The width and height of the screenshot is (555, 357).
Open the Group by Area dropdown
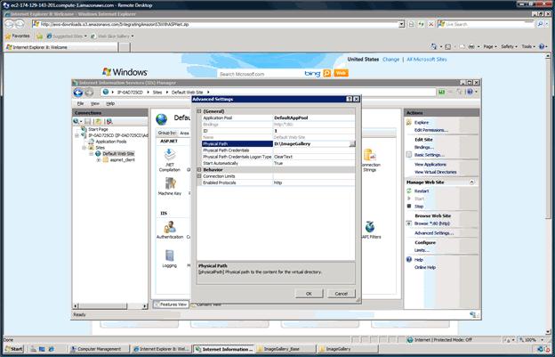pyautogui.click(x=184, y=133)
